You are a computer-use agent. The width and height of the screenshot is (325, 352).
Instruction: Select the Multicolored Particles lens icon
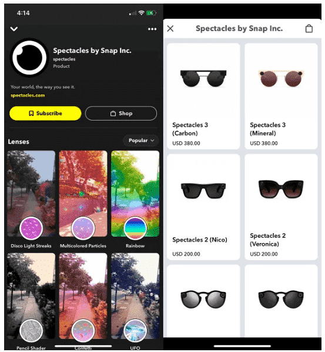click(83, 228)
